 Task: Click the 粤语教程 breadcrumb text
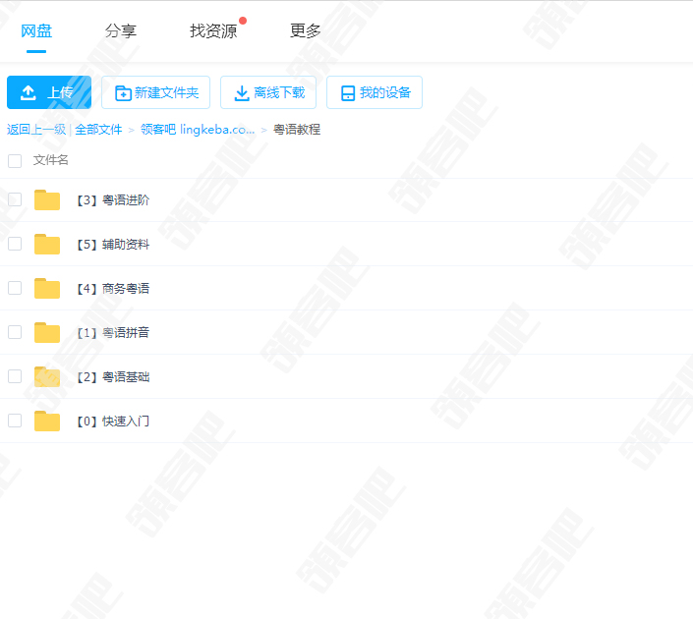297,130
